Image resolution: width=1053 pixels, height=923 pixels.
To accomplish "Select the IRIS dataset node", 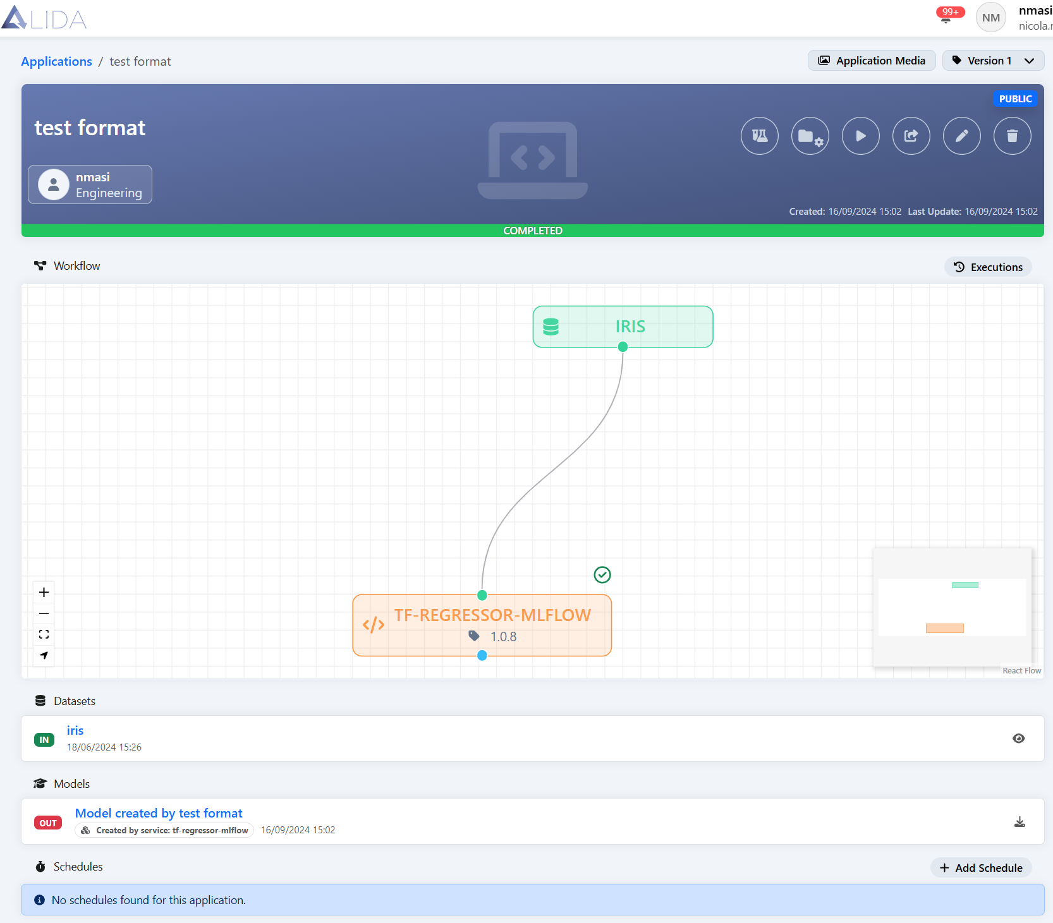I will pos(623,327).
